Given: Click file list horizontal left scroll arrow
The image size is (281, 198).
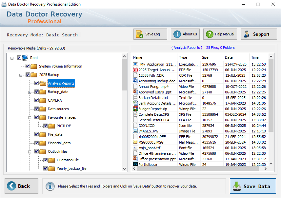Looking at the screenshot, I should click(134, 168).
